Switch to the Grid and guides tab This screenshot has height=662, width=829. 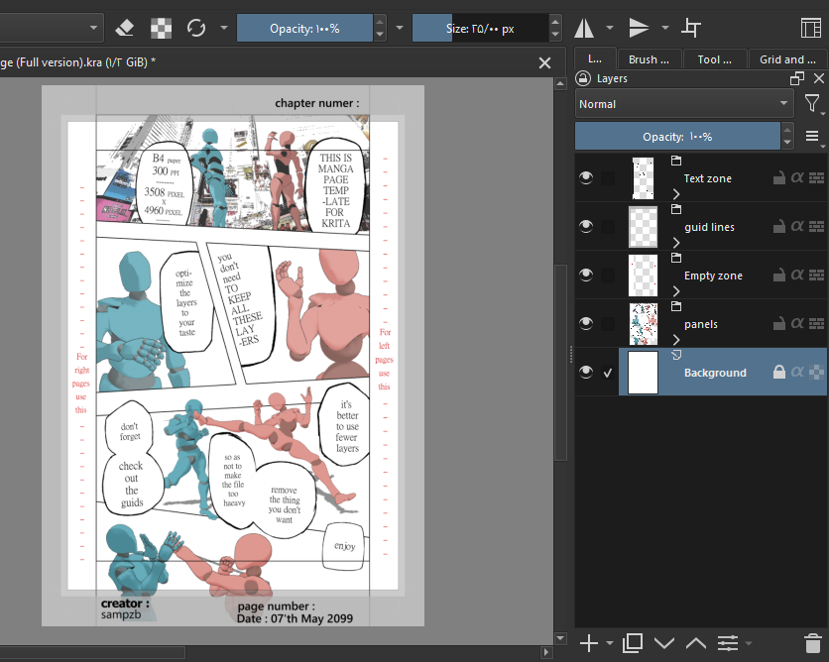tap(787, 59)
